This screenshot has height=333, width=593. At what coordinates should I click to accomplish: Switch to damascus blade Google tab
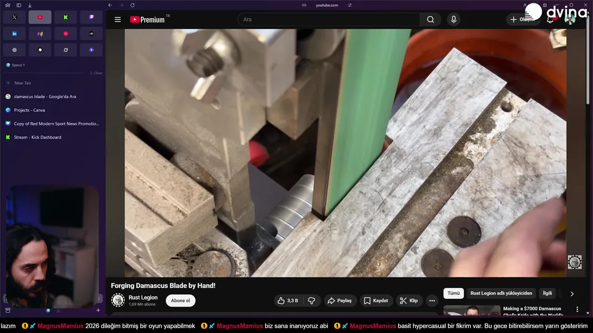pyautogui.click(x=53, y=97)
